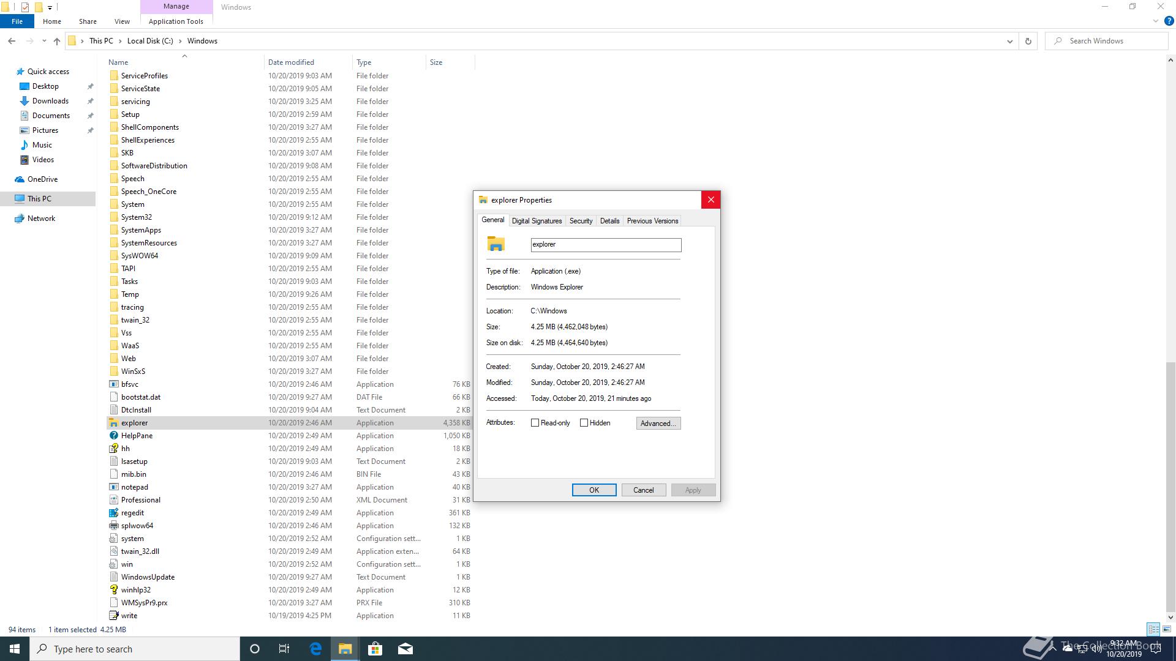
Task: Switch to the Digital Signatures tab
Action: pyautogui.click(x=537, y=221)
